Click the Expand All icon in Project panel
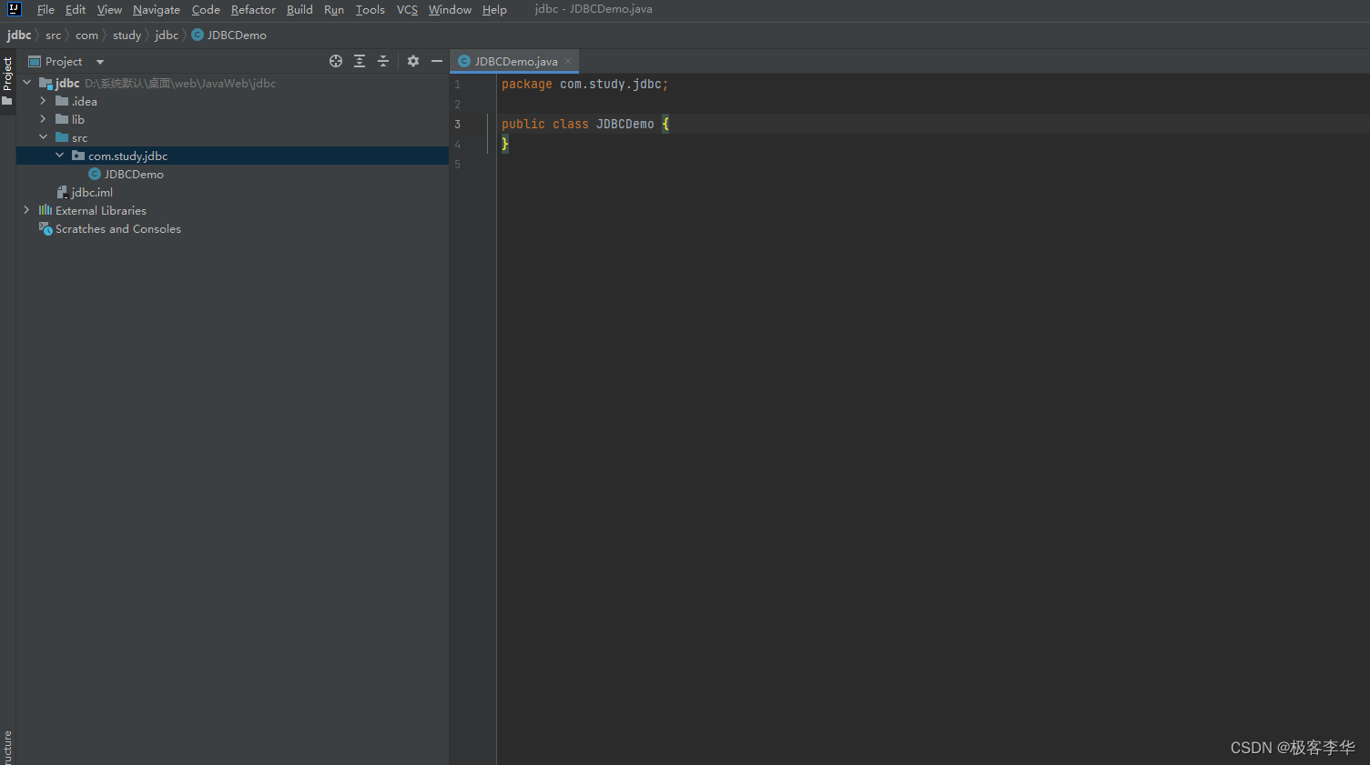Screen dimensions: 1370x765 (360, 61)
